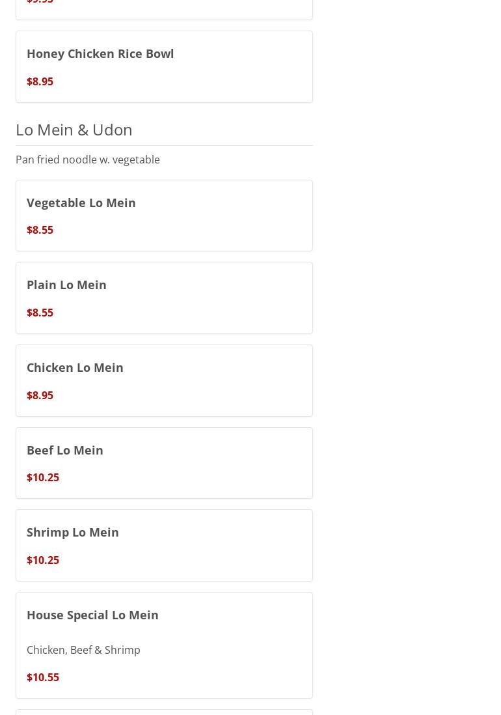501x715 pixels.
Task: Click the House Special Lo Mein $10.55 price
Action: [x=43, y=677]
